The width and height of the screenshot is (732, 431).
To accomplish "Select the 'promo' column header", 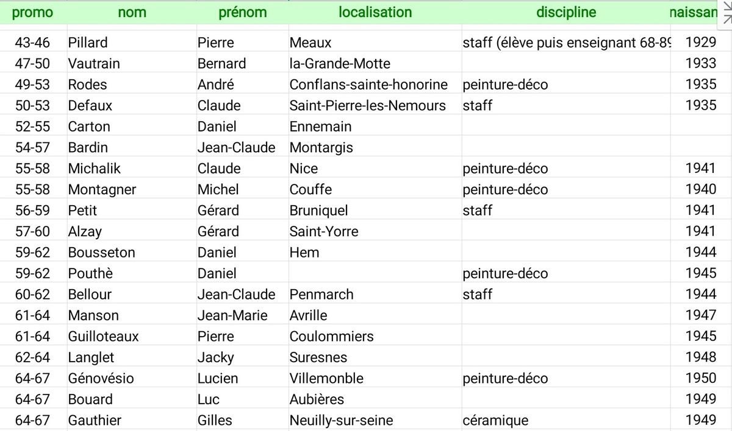I will click(x=33, y=12).
